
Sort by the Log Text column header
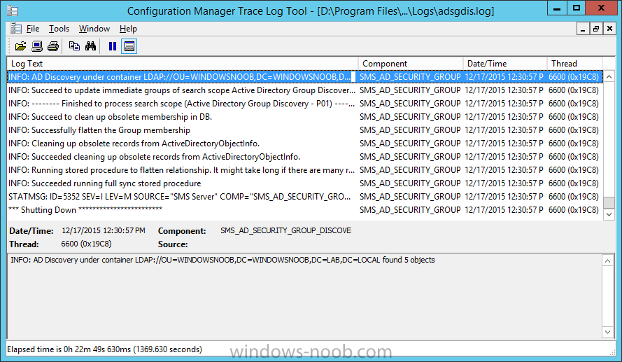pyautogui.click(x=183, y=64)
